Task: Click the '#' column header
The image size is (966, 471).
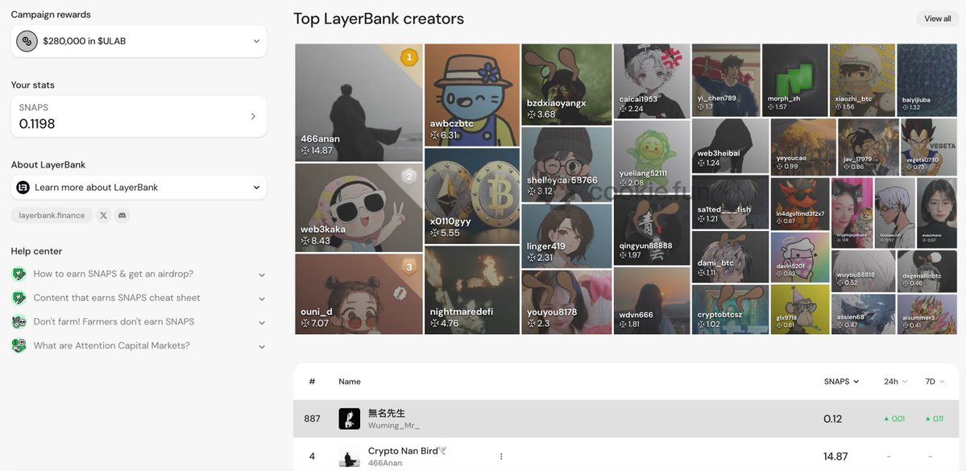Action: coord(312,382)
